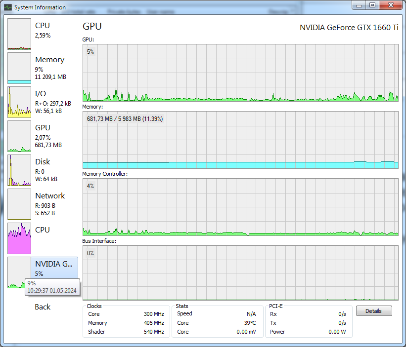Click the Memory Controller graph

240,207
